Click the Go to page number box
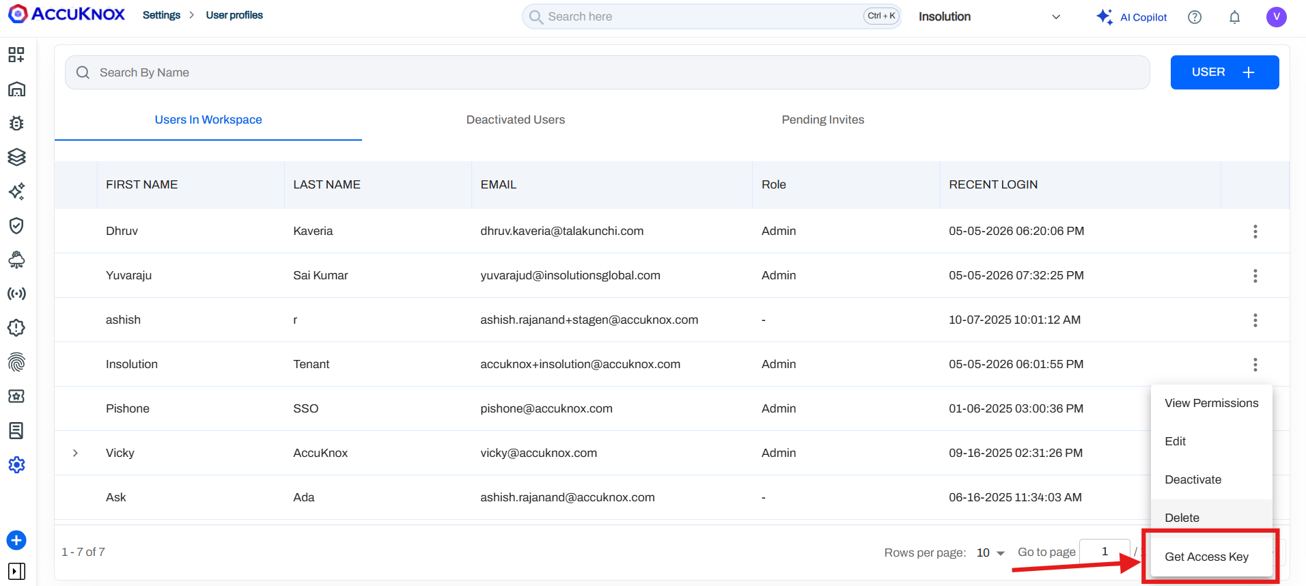Viewport: 1306px width, 586px height. [1104, 552]
